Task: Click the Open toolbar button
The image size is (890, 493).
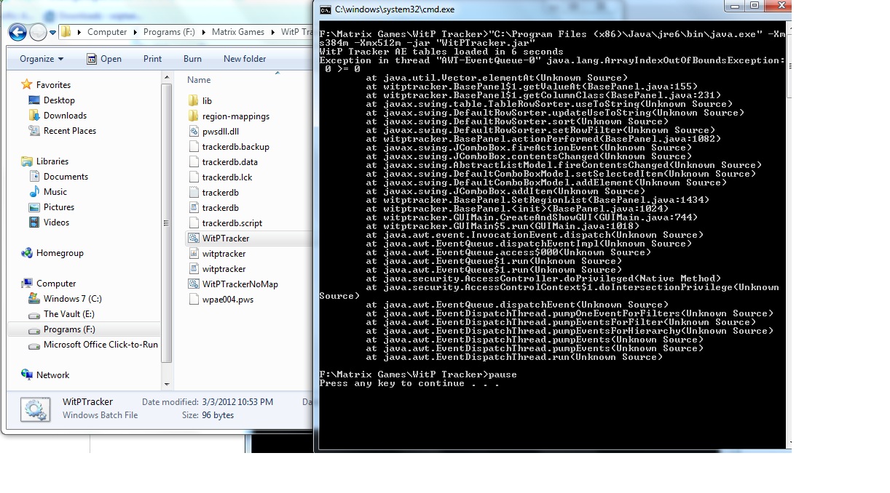Action: coord(103,59)
